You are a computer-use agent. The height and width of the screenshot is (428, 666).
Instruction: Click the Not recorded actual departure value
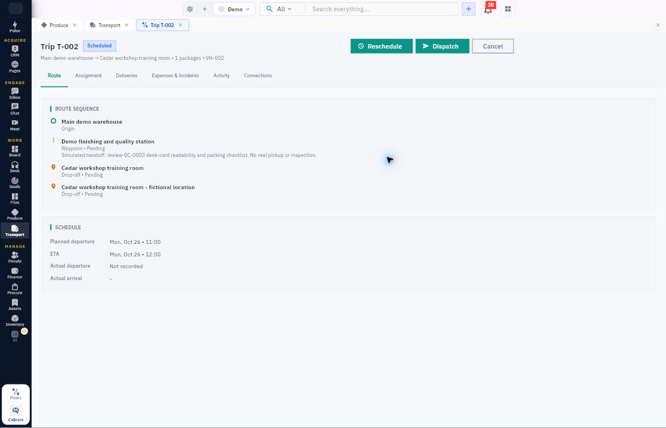[126, 267]
